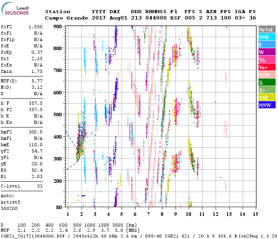Click the 10 MHz frequency axis label
278x239 pixels.
[x=189, y=214]
